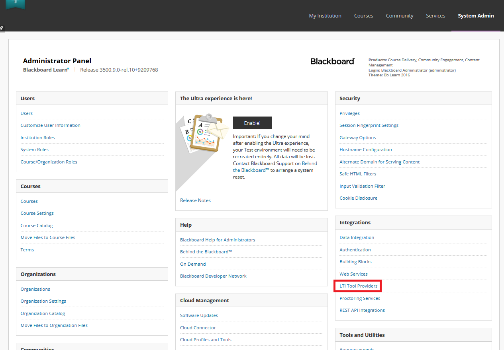This screenshot has height=350, width=504.
Task: Visit Blackboard Developer Network
Action: [x=213, y=276]
